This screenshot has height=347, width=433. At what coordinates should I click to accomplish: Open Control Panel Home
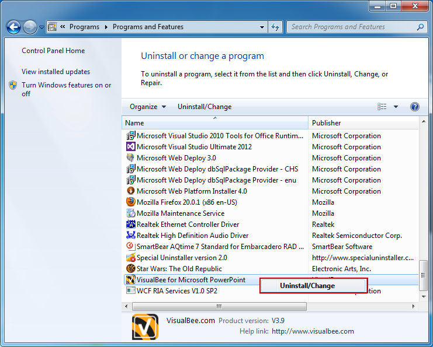pos(53,51)
